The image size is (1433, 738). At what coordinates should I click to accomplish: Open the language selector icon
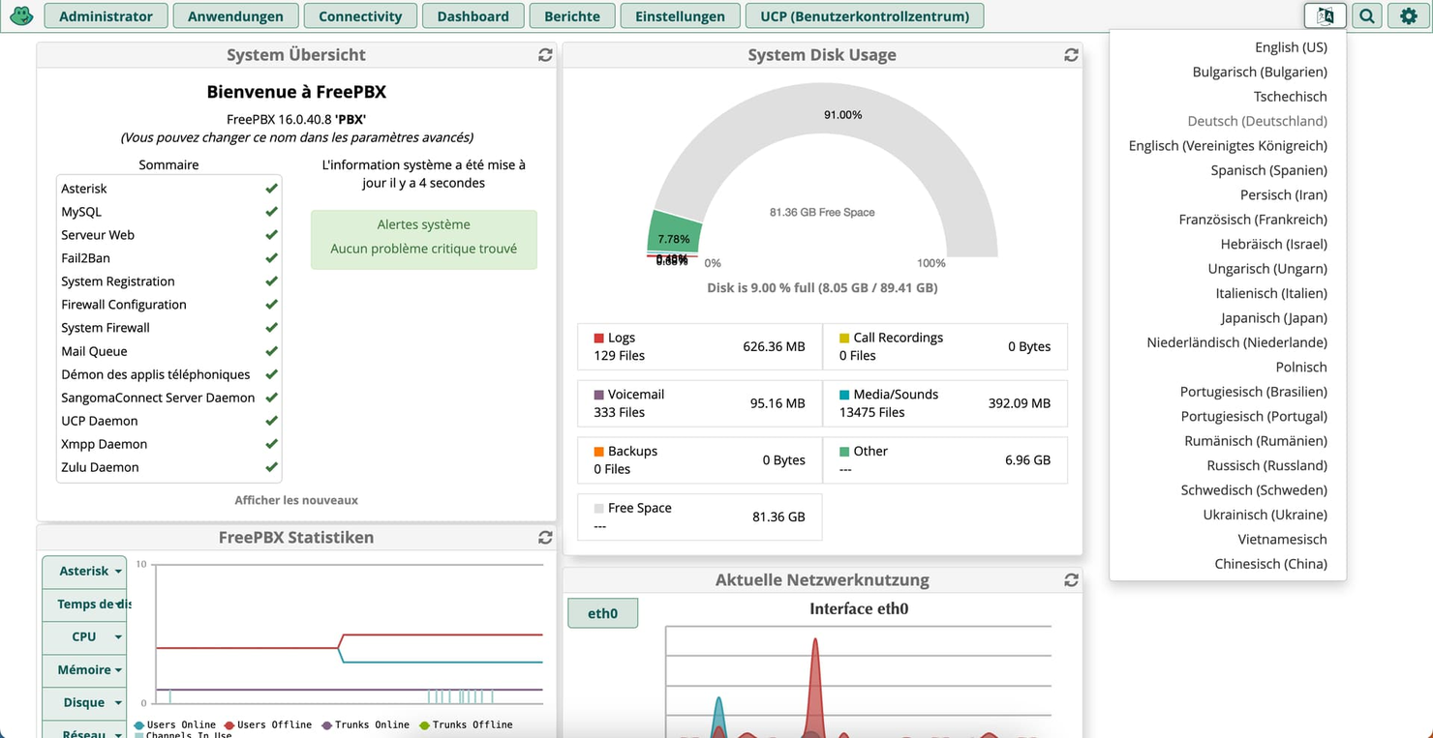click(1325, 15)
